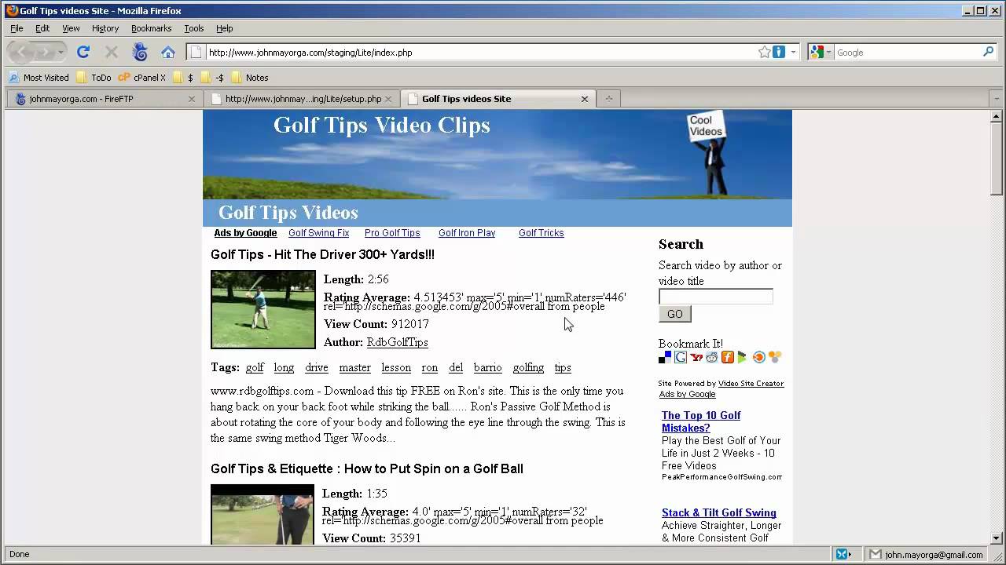Open the View menu
Image resolution: width=1006 pixels, height=565 pixels.
71,28
